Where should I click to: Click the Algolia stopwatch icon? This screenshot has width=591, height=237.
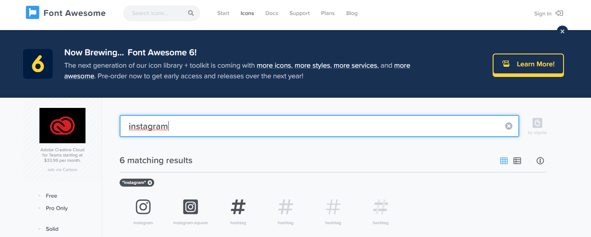pyautogui.click(x=537, y=123)
